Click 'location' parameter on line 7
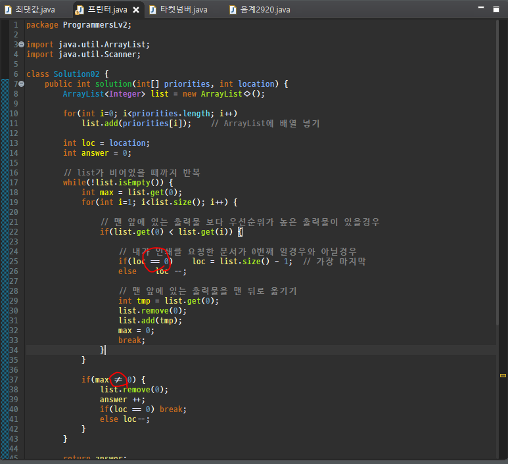This screenshot has width=508, height=464. [256, 84]
